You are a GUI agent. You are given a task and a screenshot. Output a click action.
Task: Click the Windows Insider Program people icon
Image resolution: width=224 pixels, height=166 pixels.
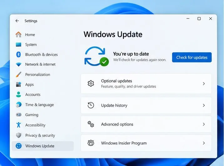coord(91,143)
